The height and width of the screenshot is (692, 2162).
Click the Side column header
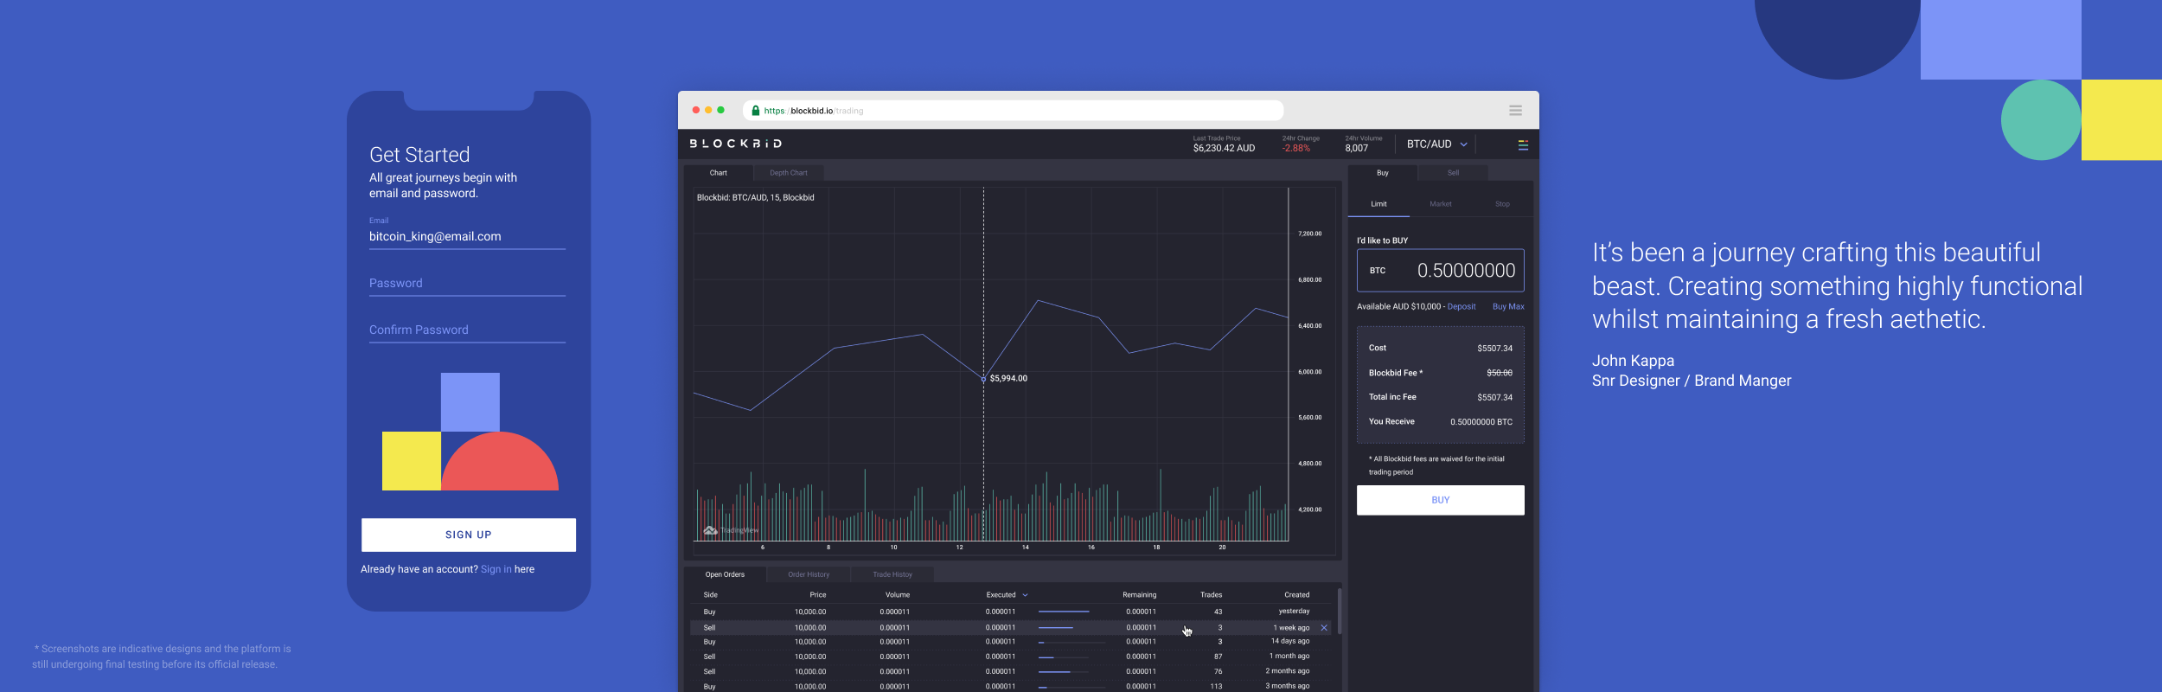point(710,595)
